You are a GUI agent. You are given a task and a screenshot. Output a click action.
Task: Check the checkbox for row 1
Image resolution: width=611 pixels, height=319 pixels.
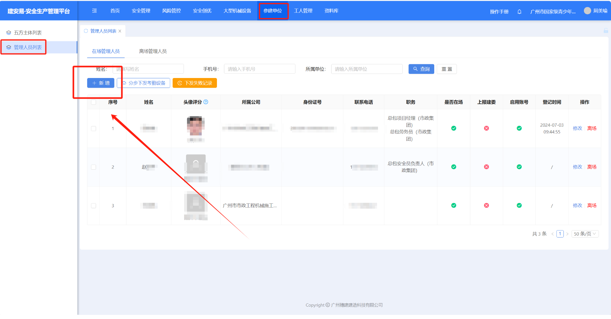(93, 129)
